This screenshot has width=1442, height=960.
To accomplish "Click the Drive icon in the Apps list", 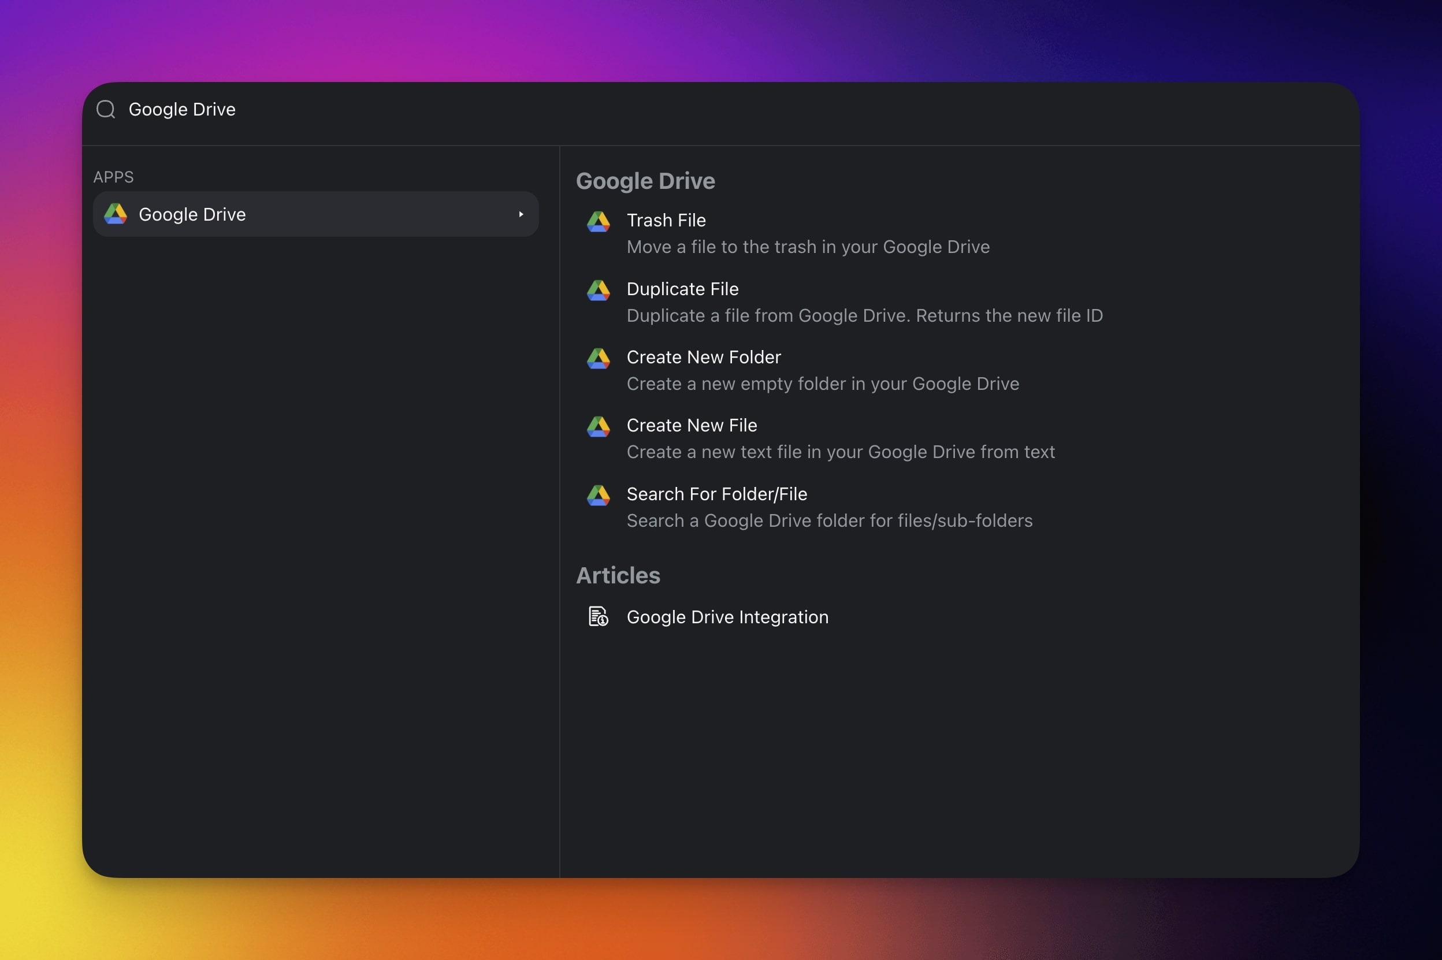I will [x=115, y=214].
